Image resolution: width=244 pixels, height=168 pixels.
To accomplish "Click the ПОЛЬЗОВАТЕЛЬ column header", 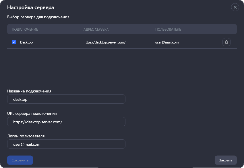I will click(x=168, y=29).
